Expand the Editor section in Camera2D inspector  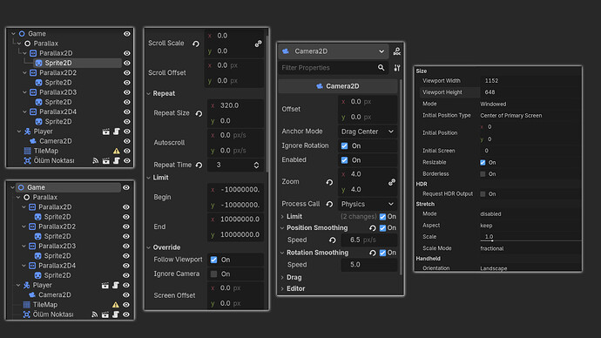pos(282,289)
